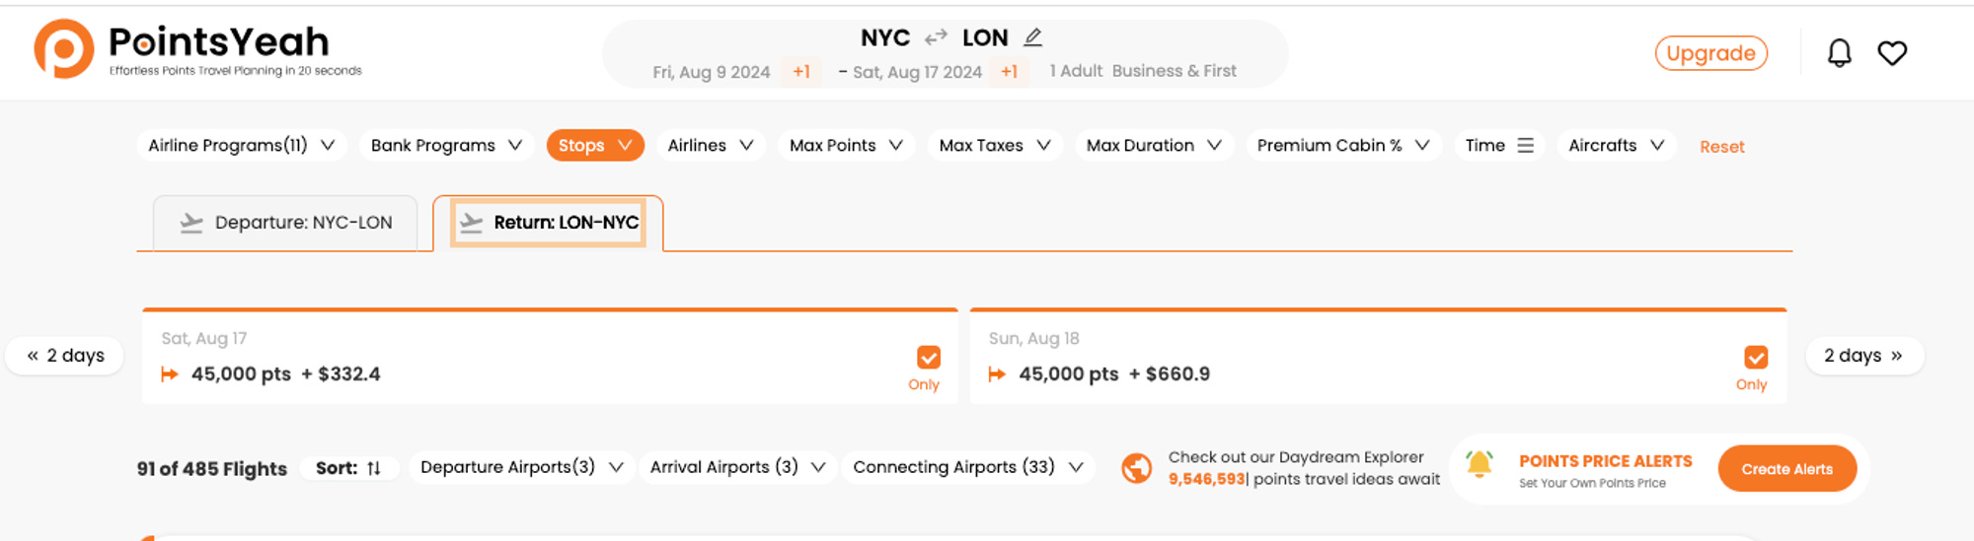Select Only under Sat, Aug 17

coord(924,385)
